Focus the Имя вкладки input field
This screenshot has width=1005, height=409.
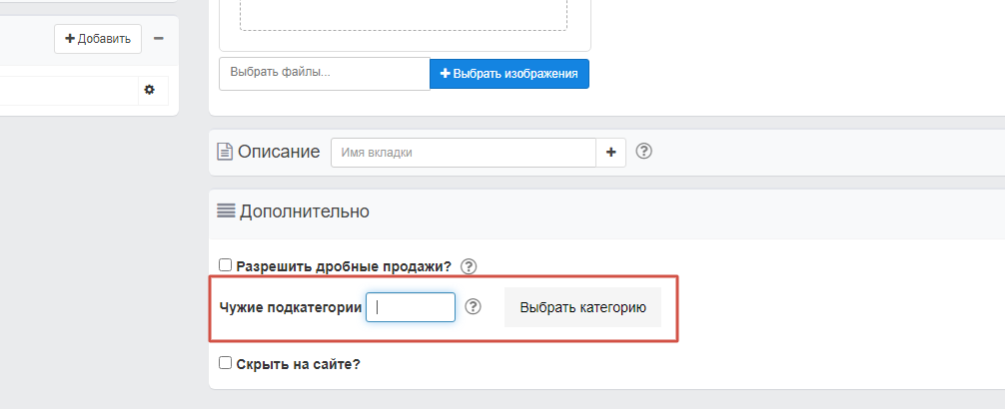[x=464, y=153]
